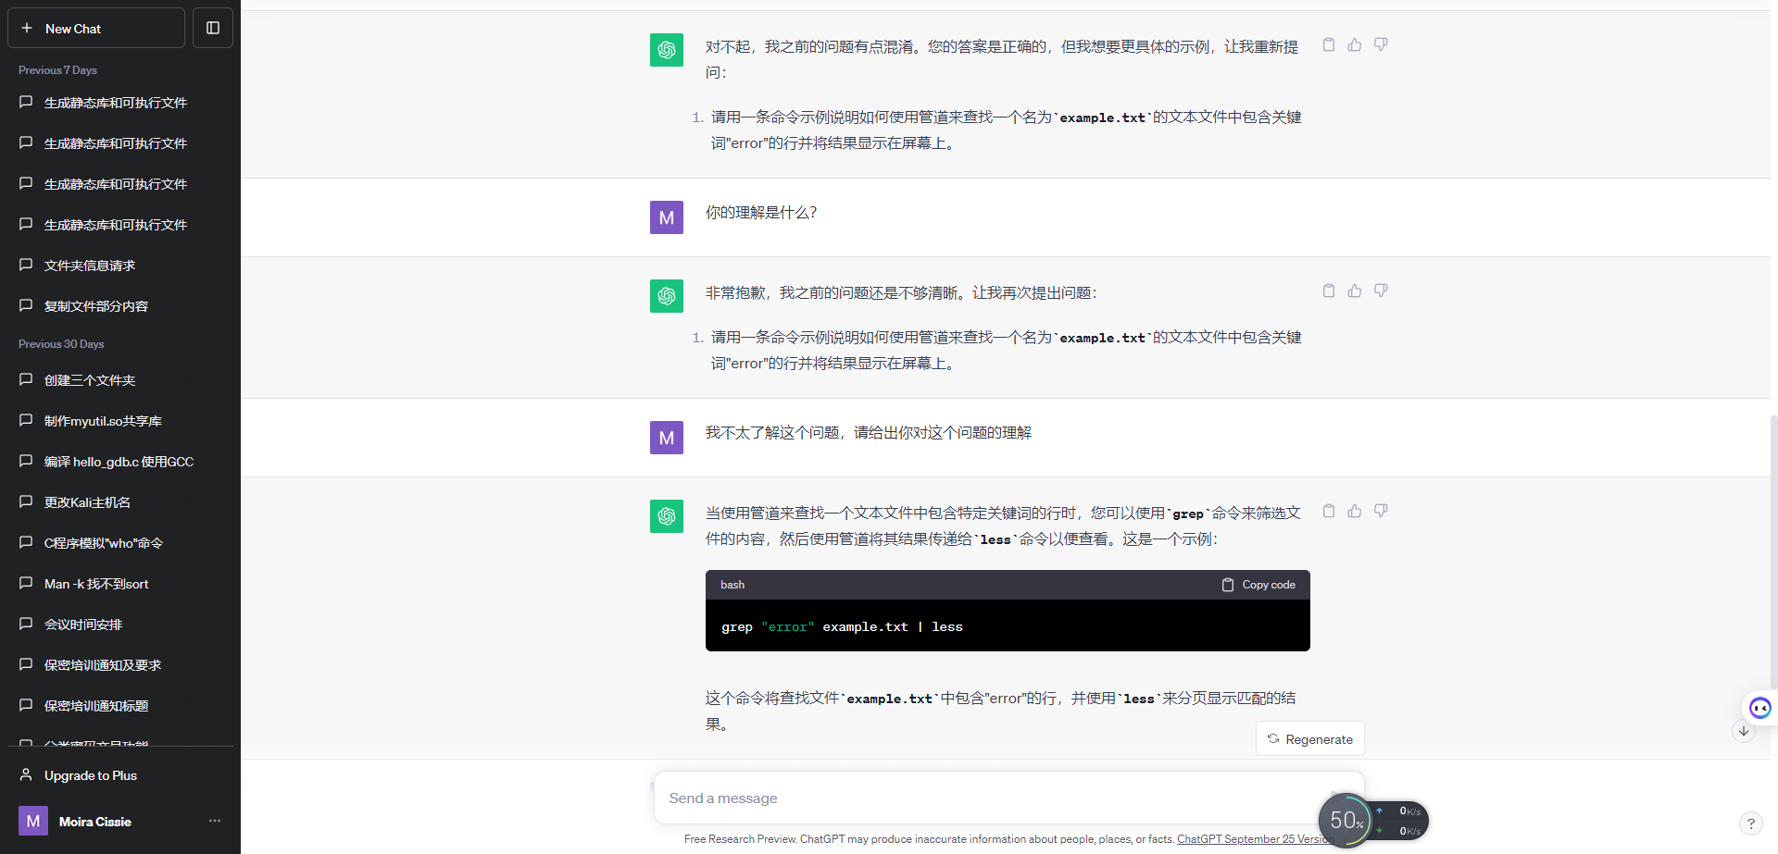Copy the second assistant reply with clipboard icon
1778x854 pixels.
point(1329,291)
